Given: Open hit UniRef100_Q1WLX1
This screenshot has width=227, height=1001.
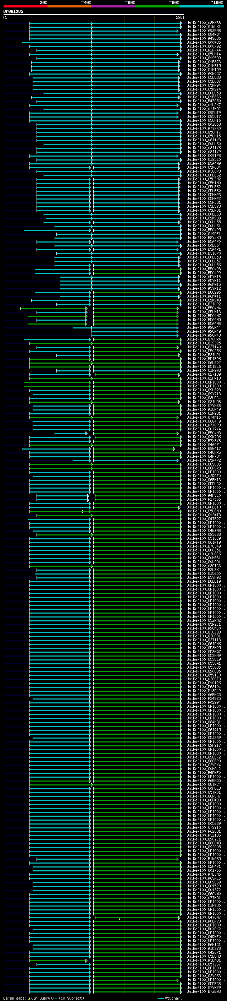Looking at the screenshot, I should pos(204,27).
